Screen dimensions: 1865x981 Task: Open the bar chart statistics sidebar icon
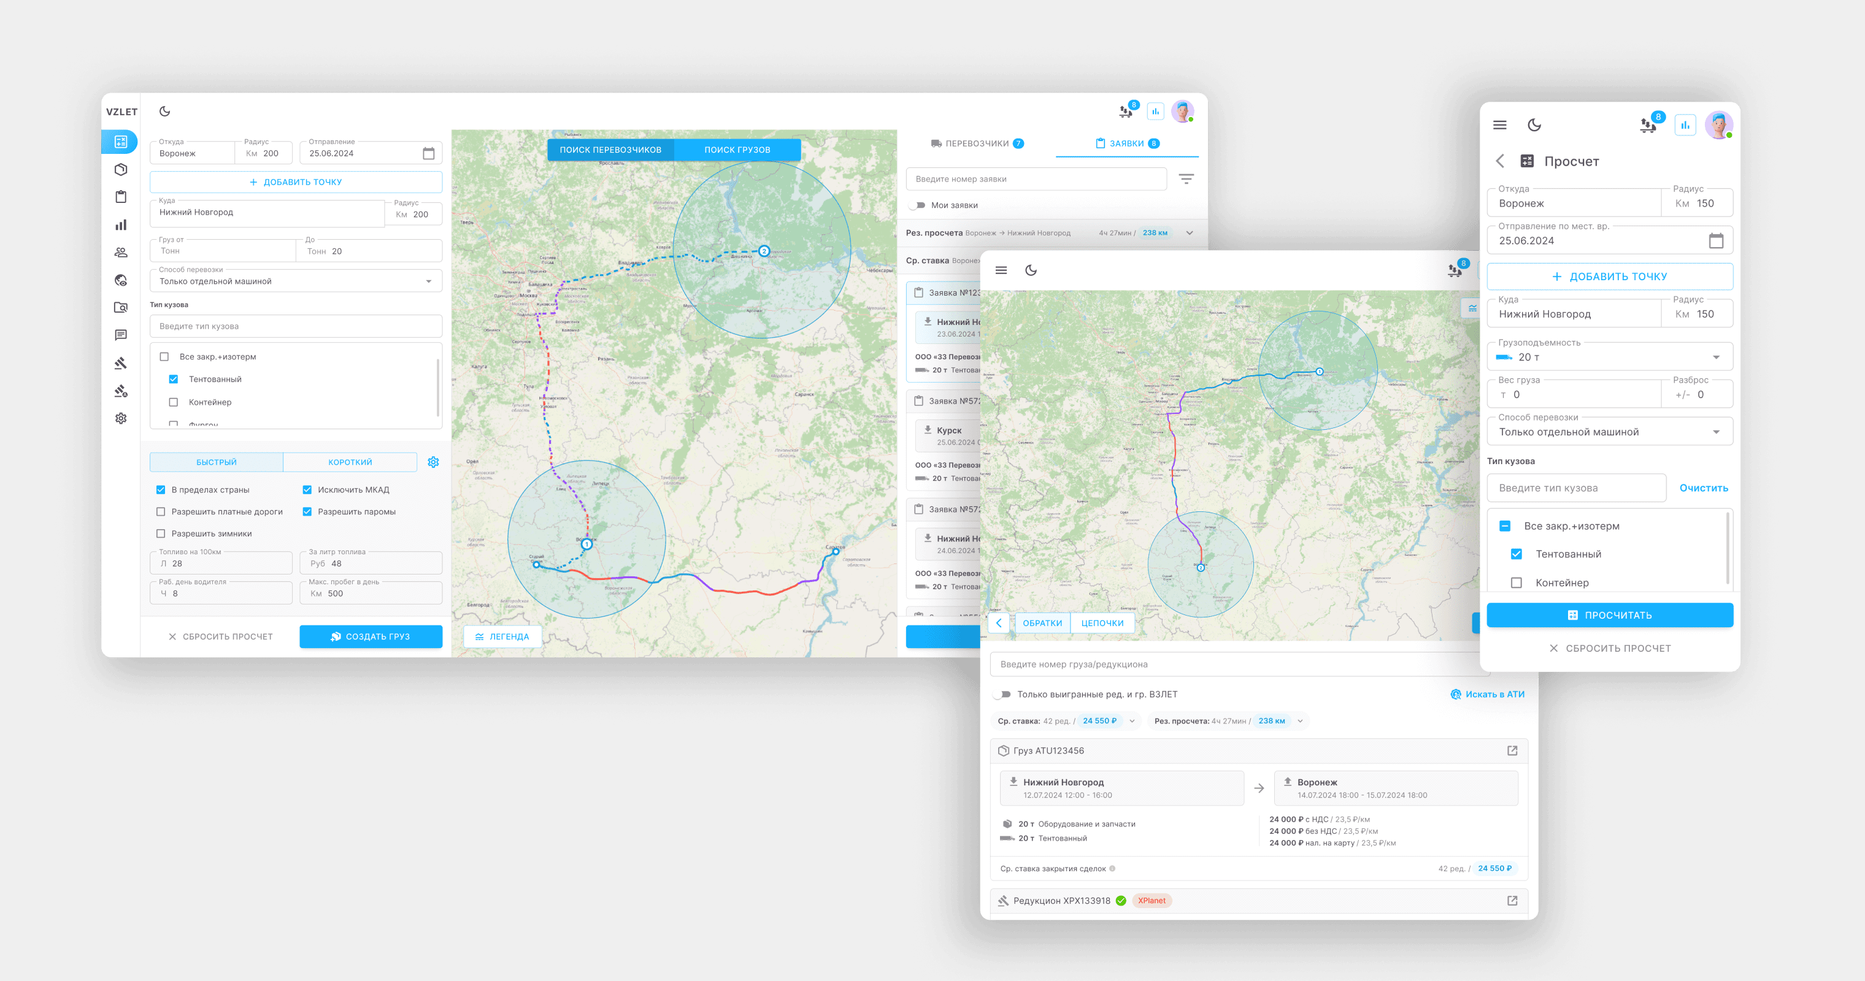pos(121,225)
